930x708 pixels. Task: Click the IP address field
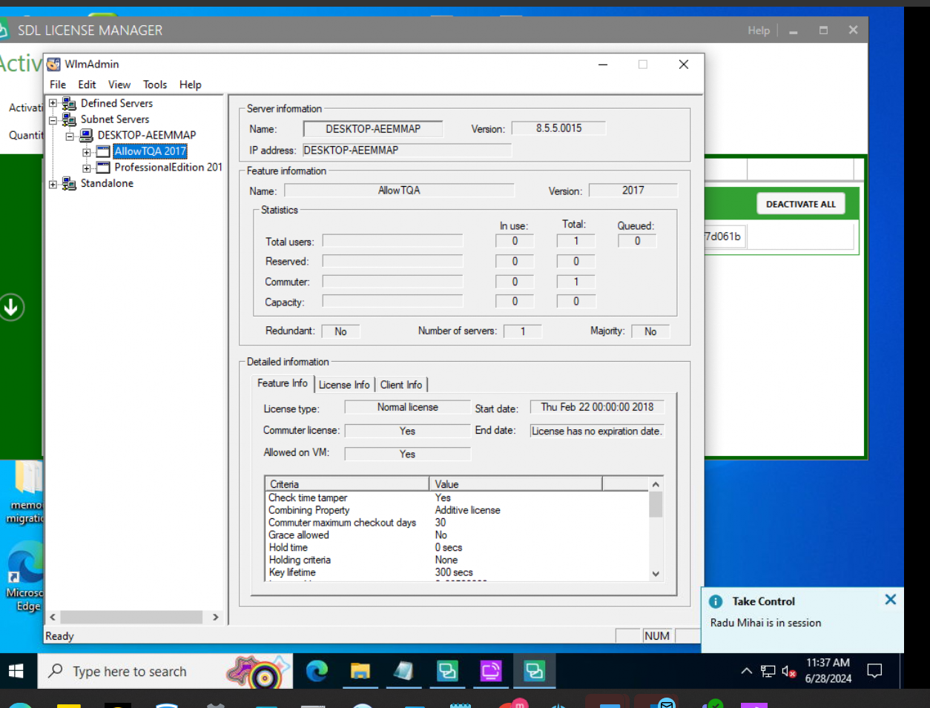point(407,150)
